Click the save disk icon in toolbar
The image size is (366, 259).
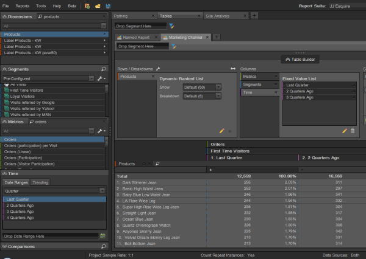[108, 5]
